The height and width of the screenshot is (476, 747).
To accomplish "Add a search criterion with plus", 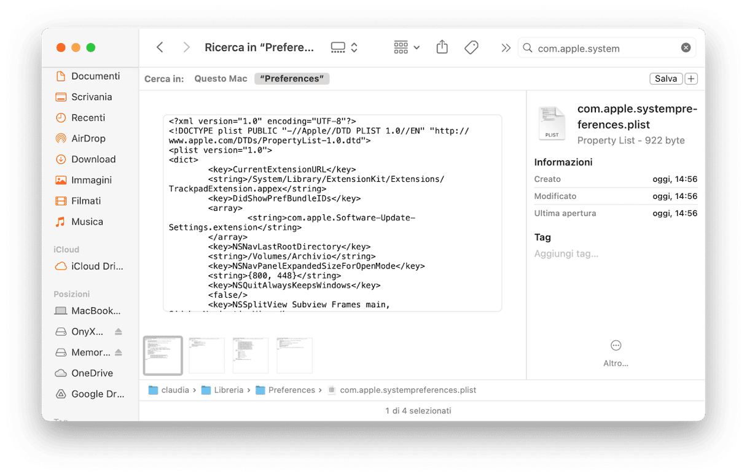I will pos(691,79).
